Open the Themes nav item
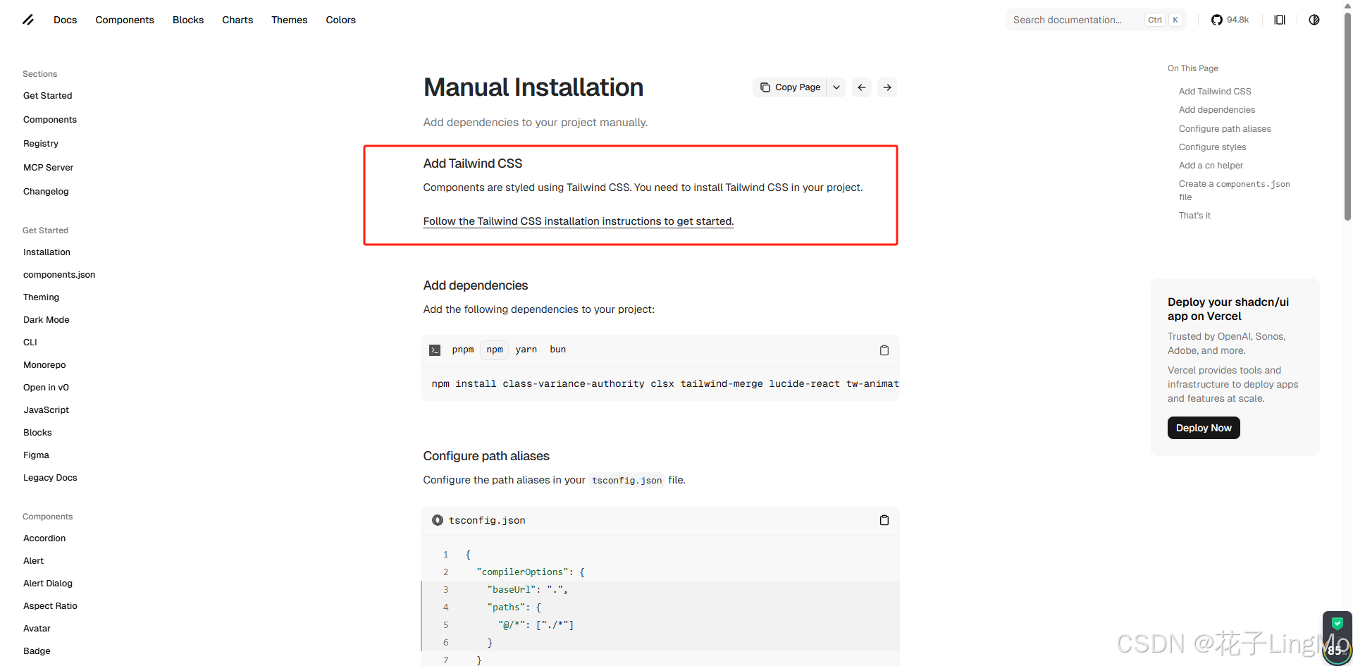 [289, 20]
